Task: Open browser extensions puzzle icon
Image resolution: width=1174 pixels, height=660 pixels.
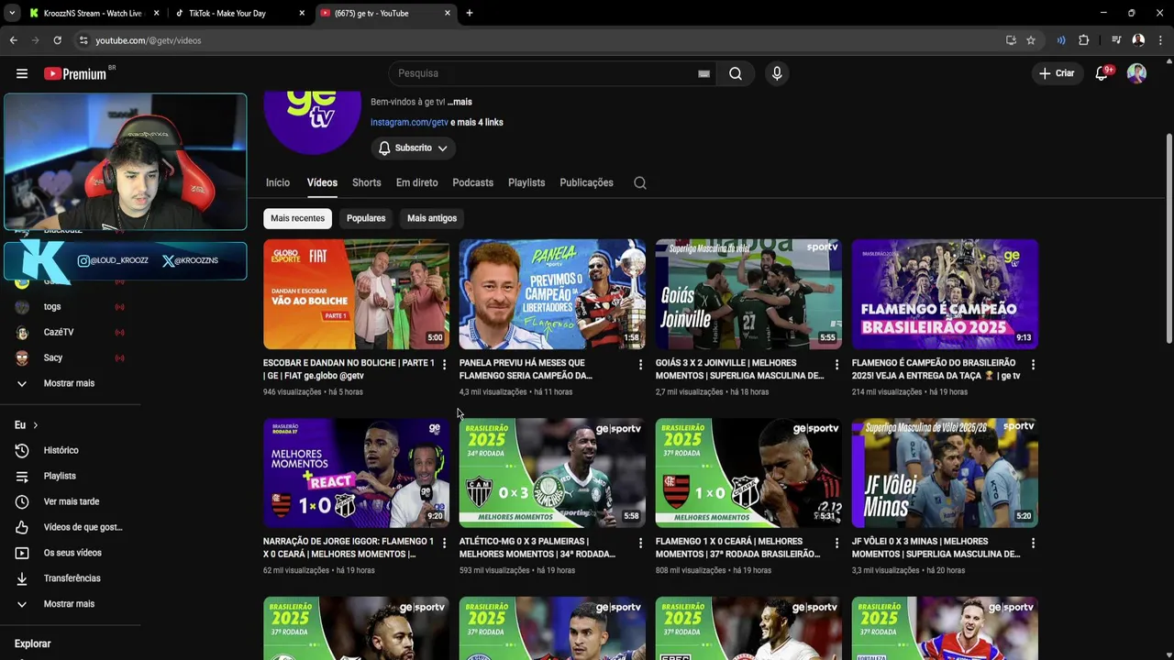Action: [x=1083, y=40]
